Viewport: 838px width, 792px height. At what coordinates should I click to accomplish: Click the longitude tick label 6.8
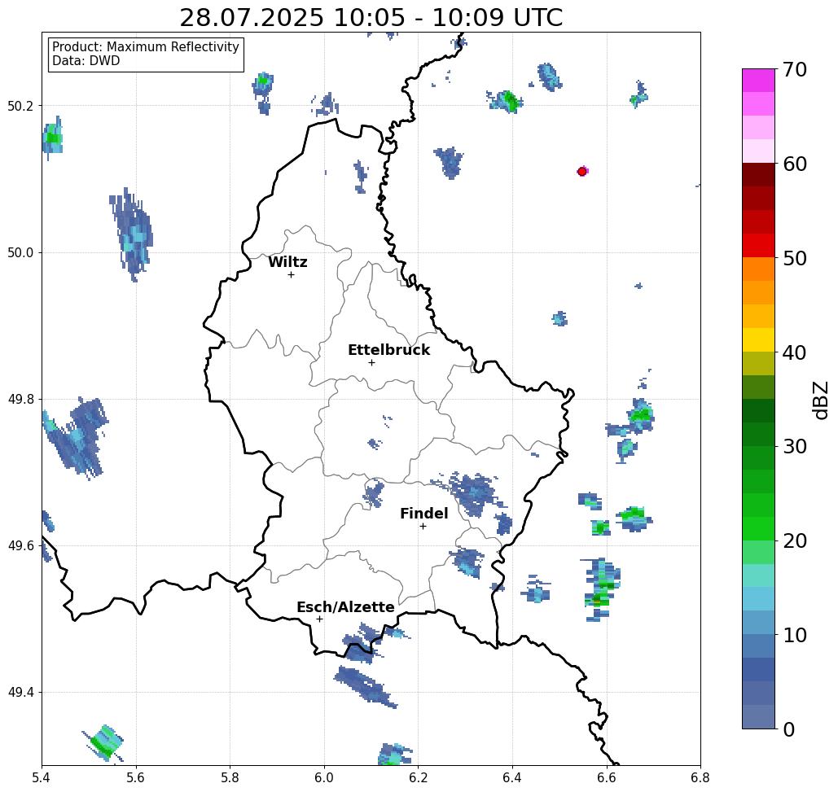[700, 777]
